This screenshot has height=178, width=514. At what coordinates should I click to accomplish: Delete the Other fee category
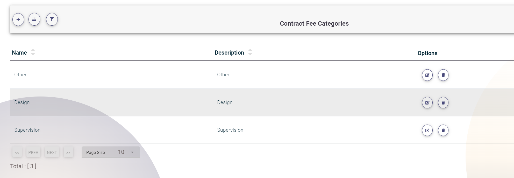click(443, 75)
